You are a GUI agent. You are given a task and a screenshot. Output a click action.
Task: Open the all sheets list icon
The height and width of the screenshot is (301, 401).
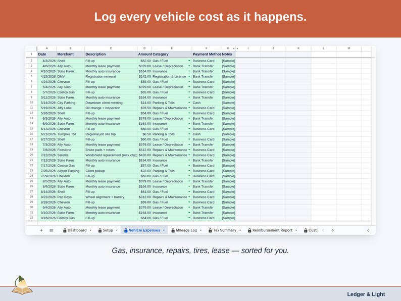pyautogui.click(x=51, y=230)
